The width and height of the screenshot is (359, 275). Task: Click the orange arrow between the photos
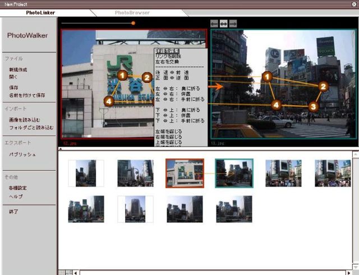point(215,87)
